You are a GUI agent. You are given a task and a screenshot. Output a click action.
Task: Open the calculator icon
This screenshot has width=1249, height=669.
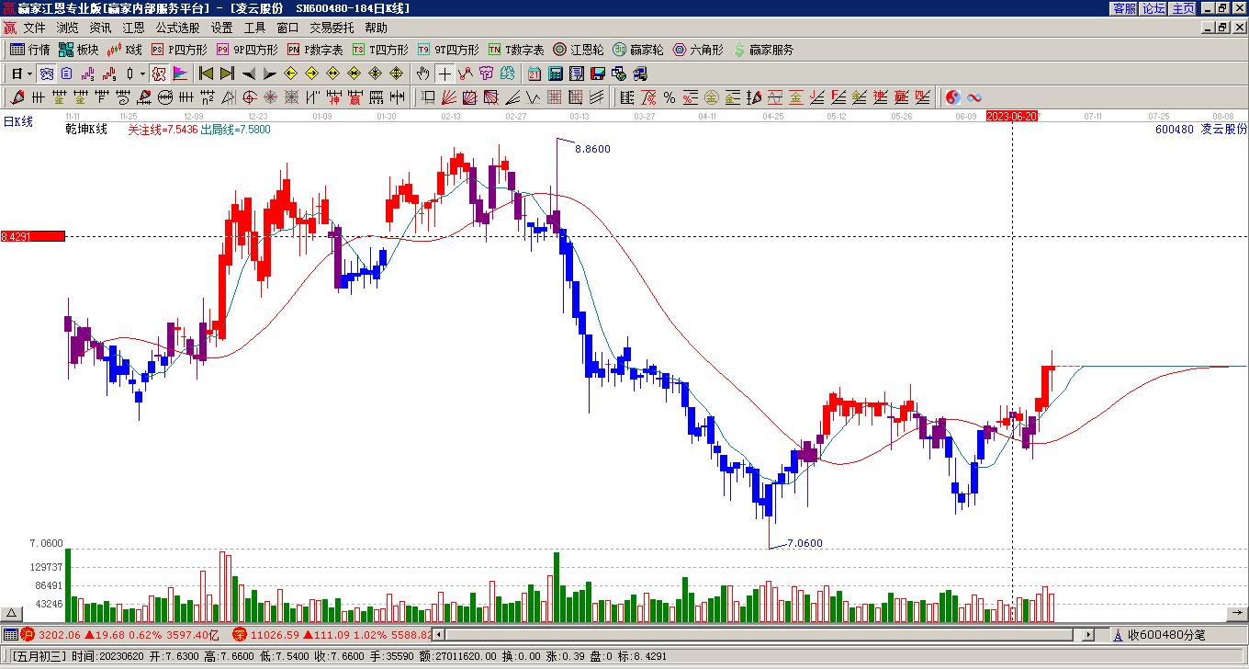[x=556, y=74]
